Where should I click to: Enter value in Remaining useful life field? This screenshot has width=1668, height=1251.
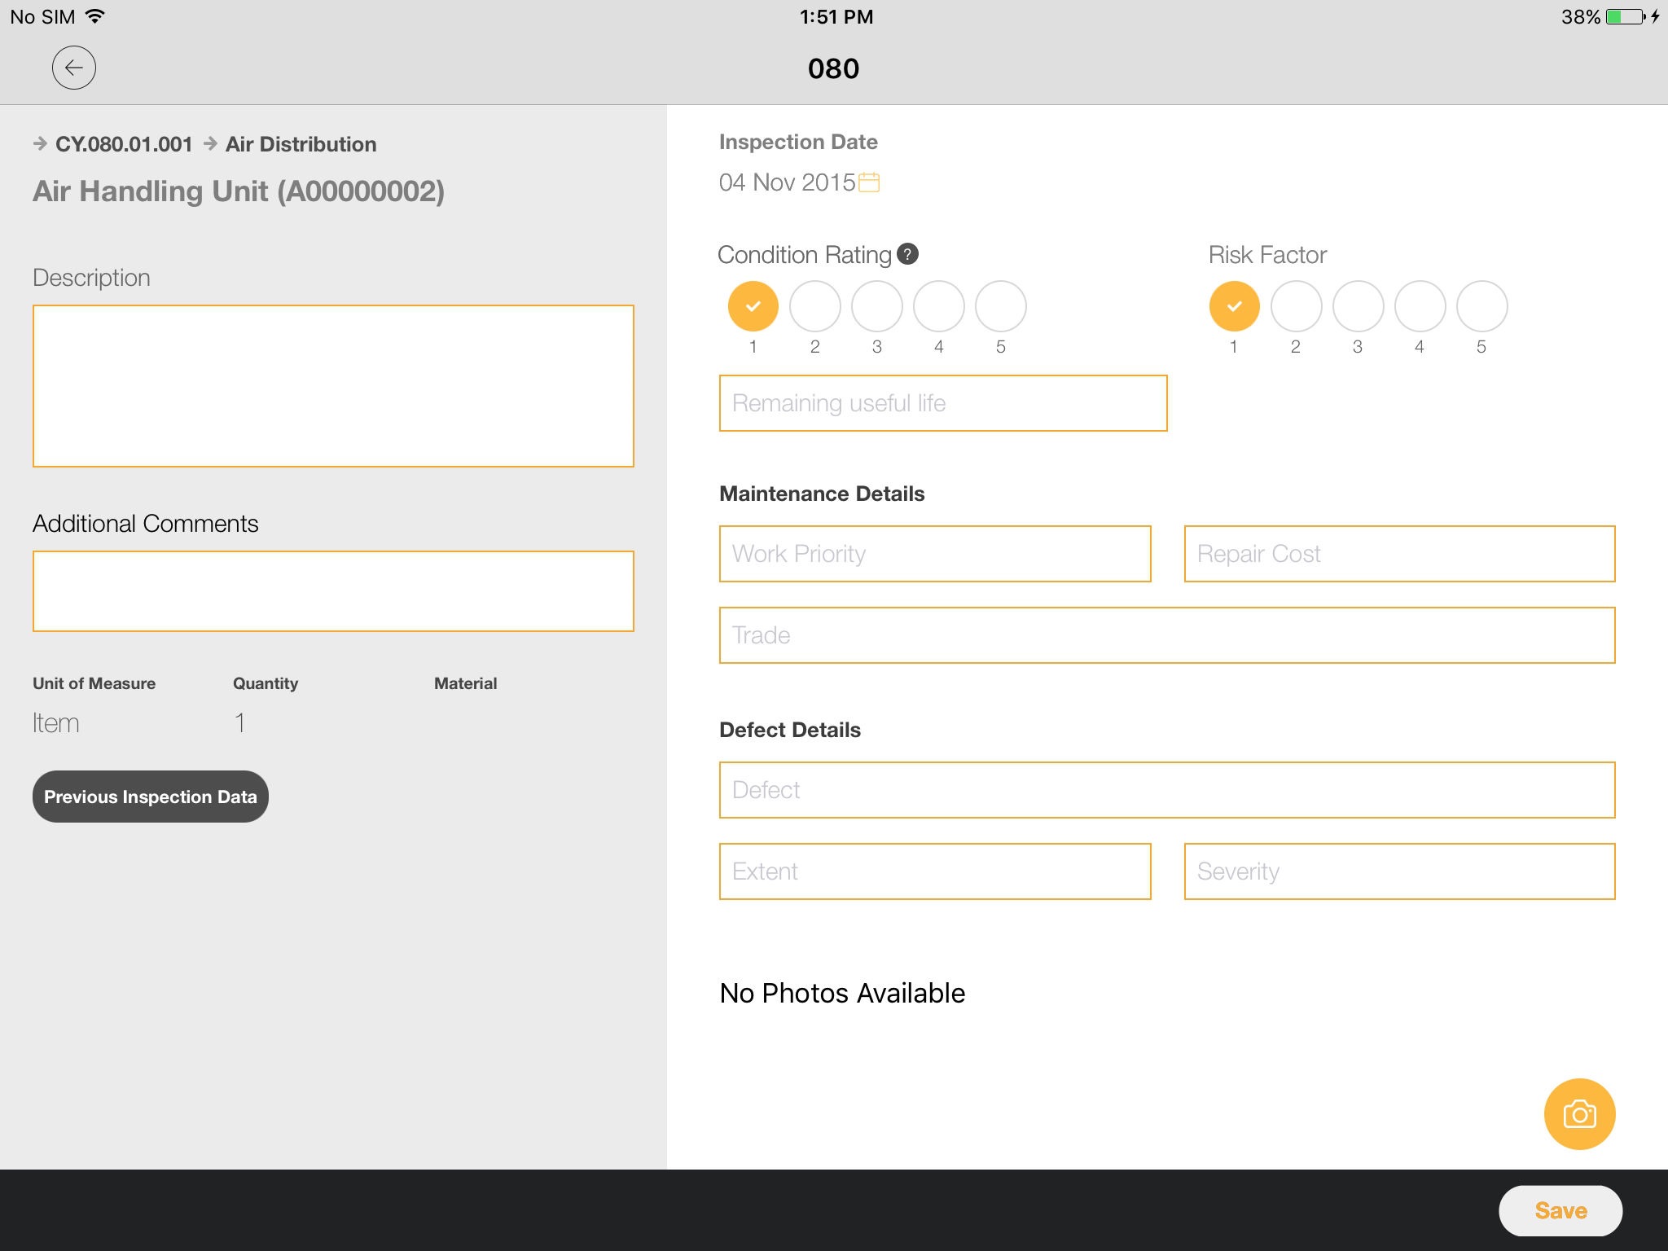(x=942, y=402)
